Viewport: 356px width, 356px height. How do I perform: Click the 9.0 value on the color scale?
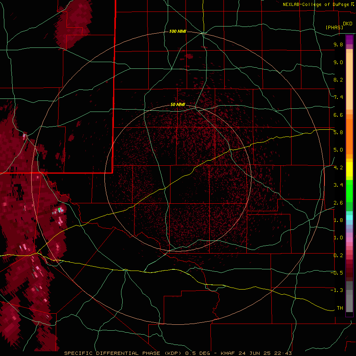[338, 62]
